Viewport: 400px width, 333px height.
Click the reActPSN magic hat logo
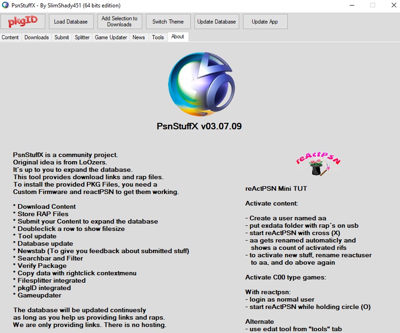click(318, 163)
